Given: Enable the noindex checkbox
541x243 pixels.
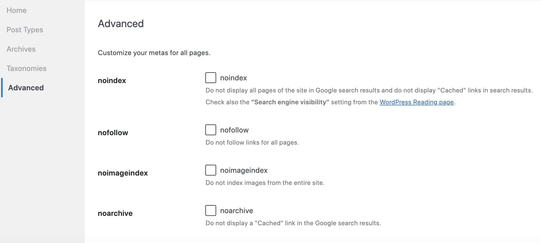Looking at the screenshot, I should pyautogui.click(x=210, y=78).
